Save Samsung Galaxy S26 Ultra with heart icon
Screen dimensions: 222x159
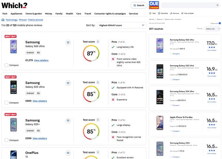point(68,43)
